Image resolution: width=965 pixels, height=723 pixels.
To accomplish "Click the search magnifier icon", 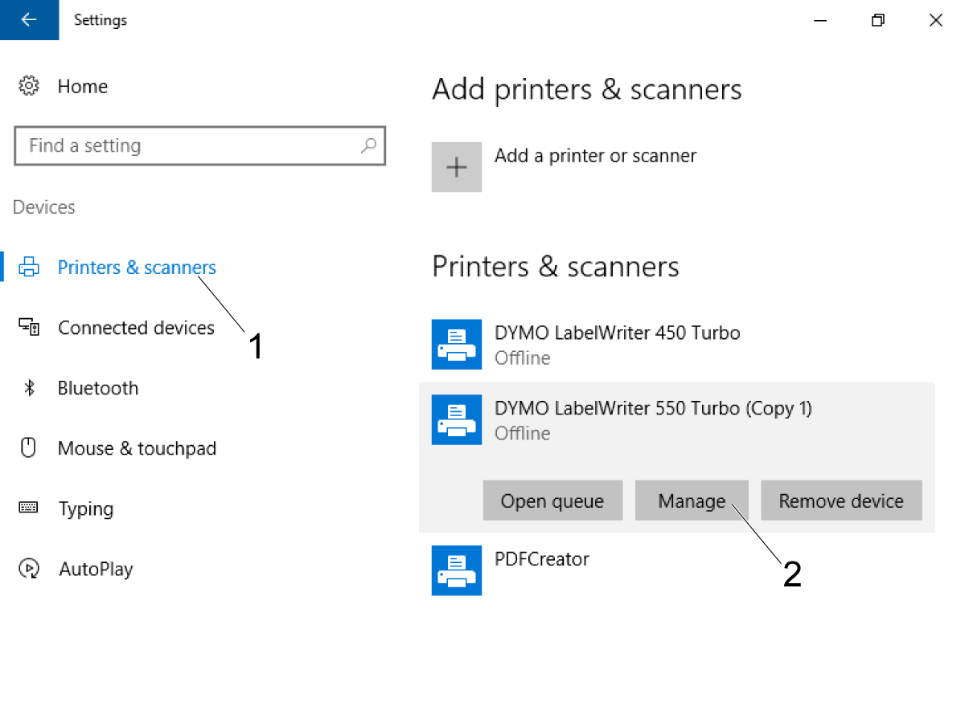I will point(368,145).
